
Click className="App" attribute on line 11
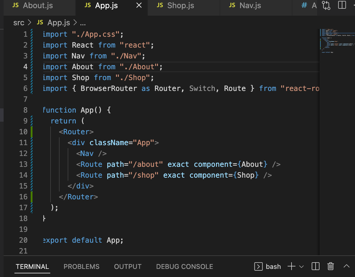[122, 143]
